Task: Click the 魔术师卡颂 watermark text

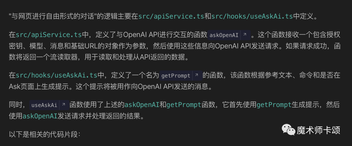Action: tap(318, 130)
